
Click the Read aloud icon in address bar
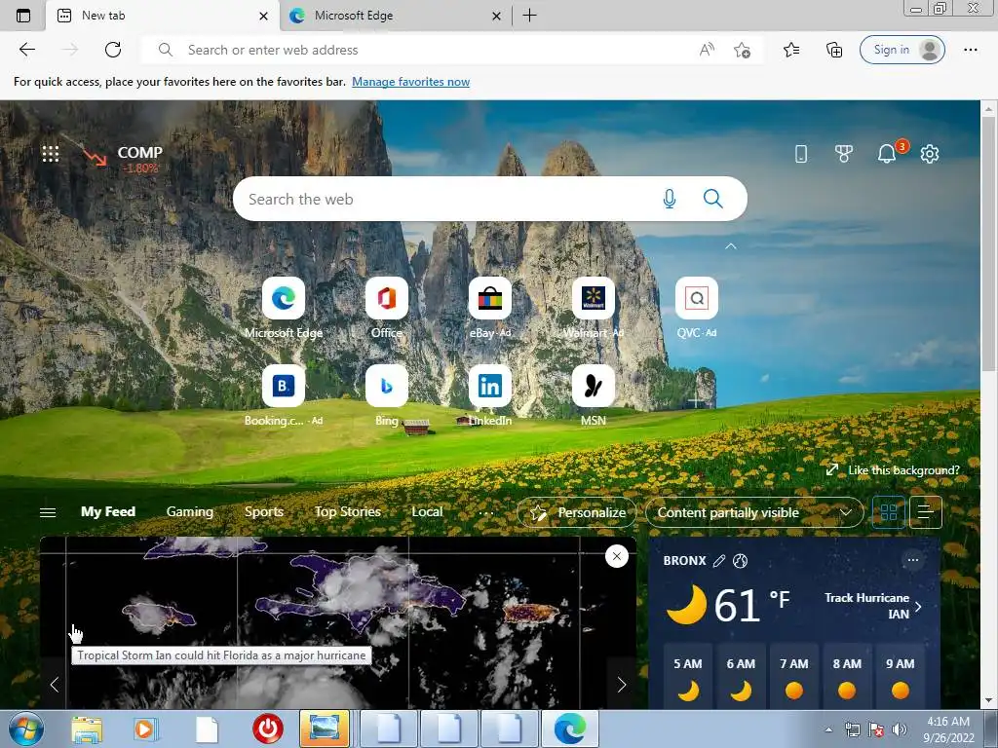click(707, 50)
